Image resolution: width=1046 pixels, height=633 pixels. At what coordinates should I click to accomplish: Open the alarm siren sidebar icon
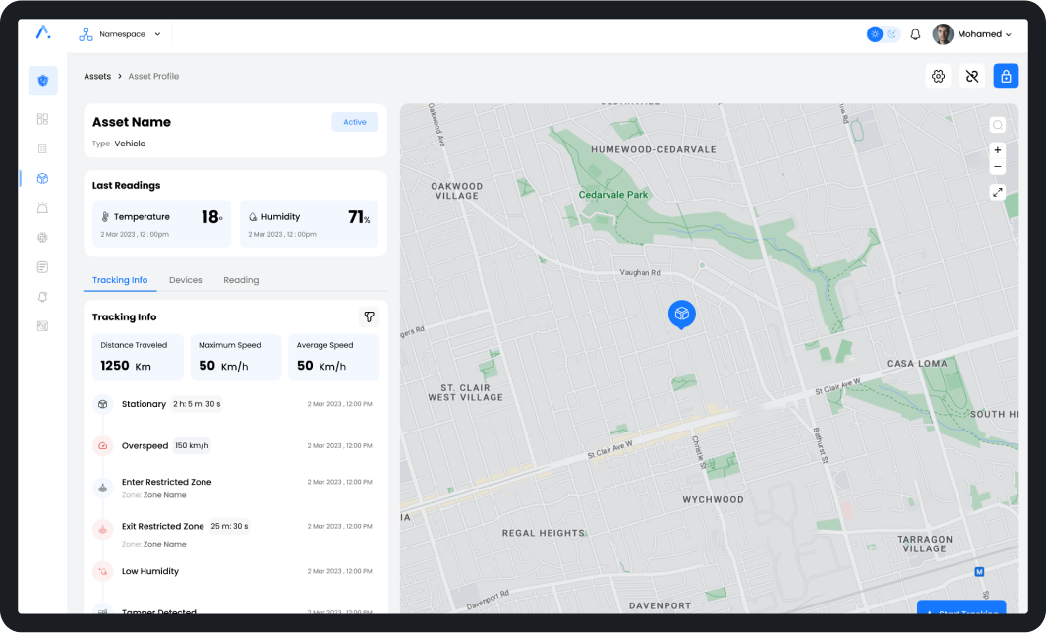[x=42, y=208]
